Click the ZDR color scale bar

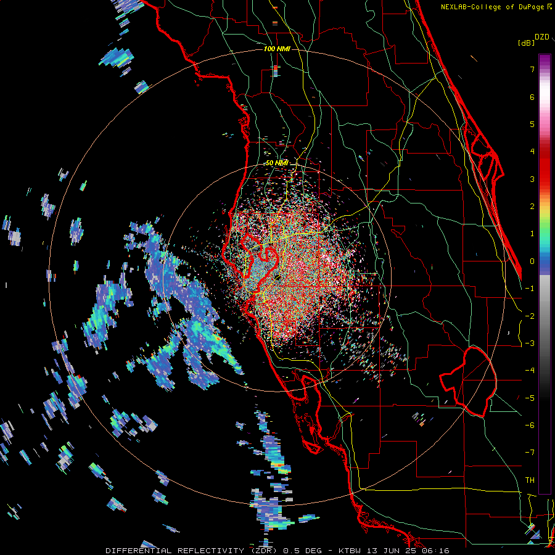click(x=545, y=274)
